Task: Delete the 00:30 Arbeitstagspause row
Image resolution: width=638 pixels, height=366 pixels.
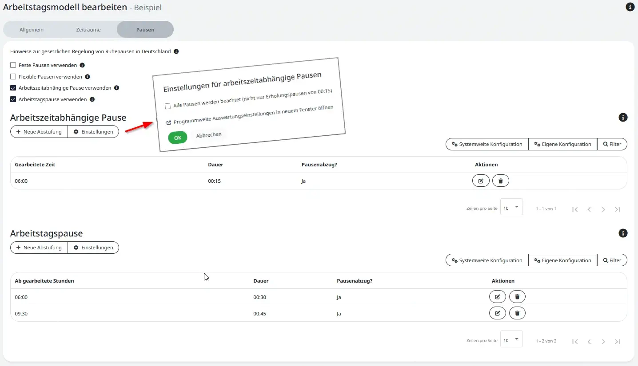Action: (x=517, y=297)
